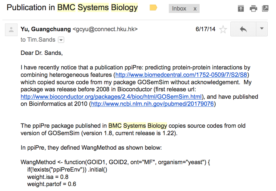Image resolution: width=276 pixels, height=191 pixels.
Task: Open the more options dropdown beside reply
Action: [x=262, y=29]
